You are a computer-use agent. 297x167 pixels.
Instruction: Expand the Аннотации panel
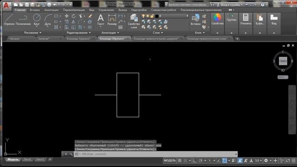coord(110,33)
